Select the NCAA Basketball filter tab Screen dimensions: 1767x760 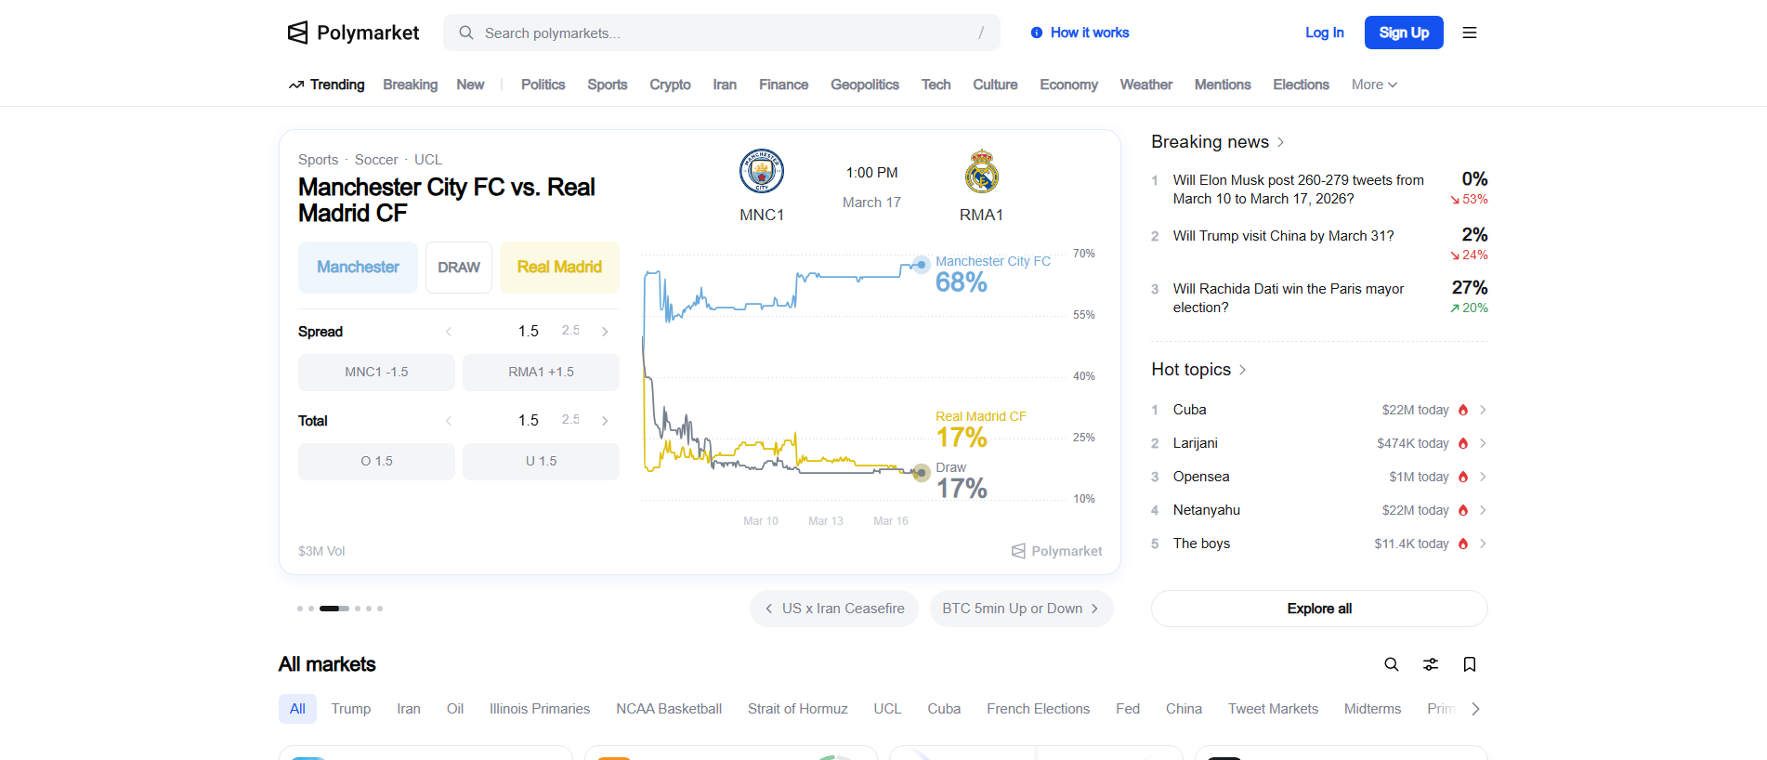tap(669, 709)
